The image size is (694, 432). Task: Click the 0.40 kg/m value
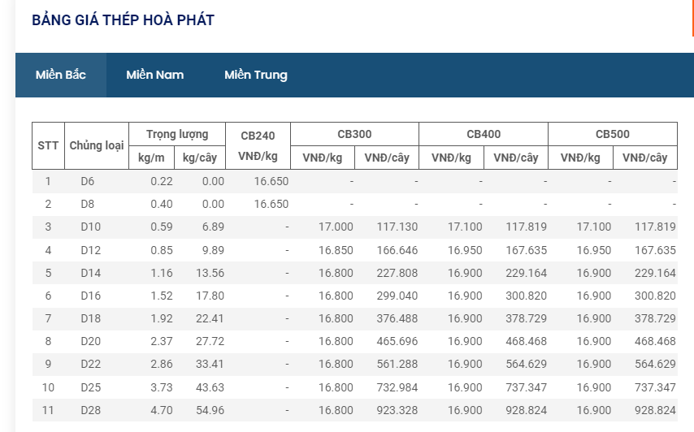point(162,204)
